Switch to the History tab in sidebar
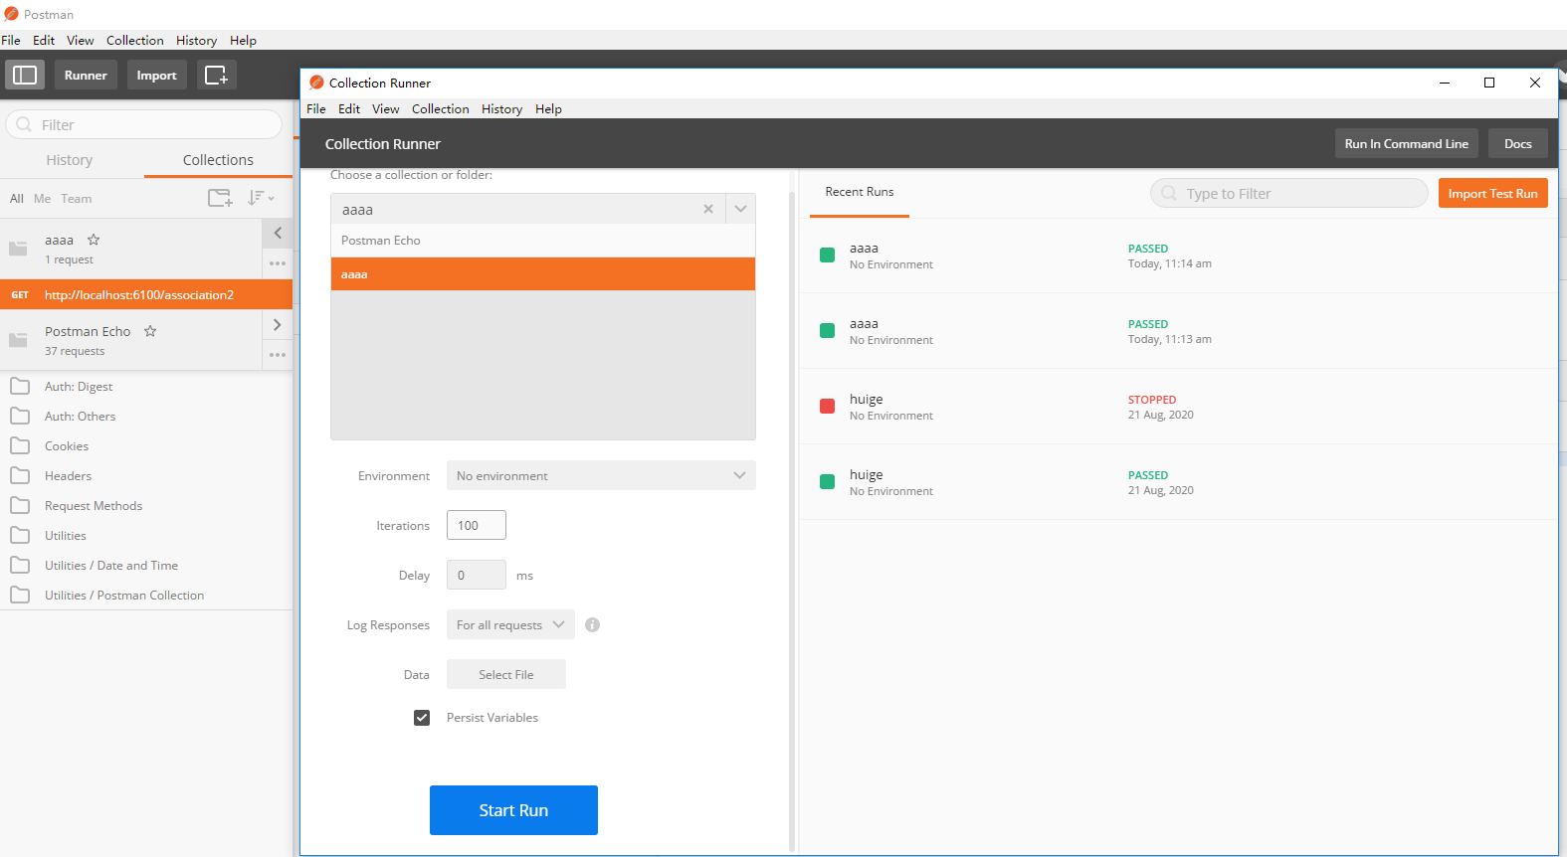 pyautogui.click(x=70, y=160)
